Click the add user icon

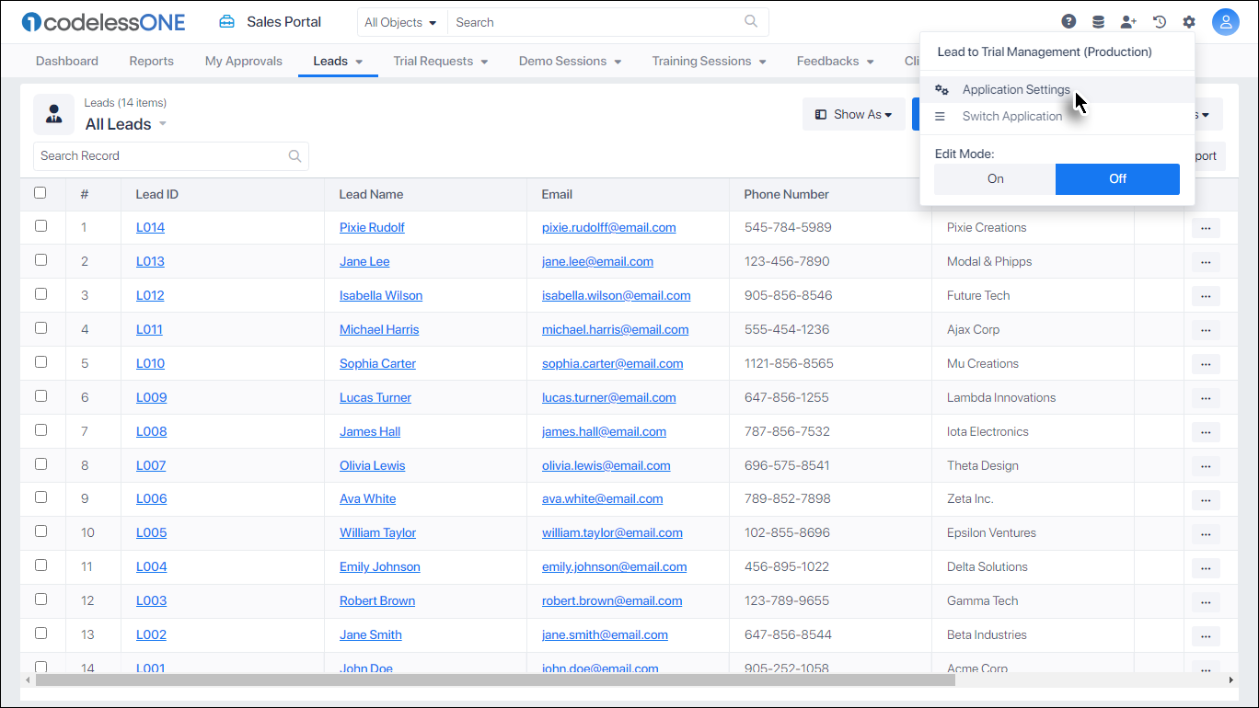click(x=1127, y=22)
